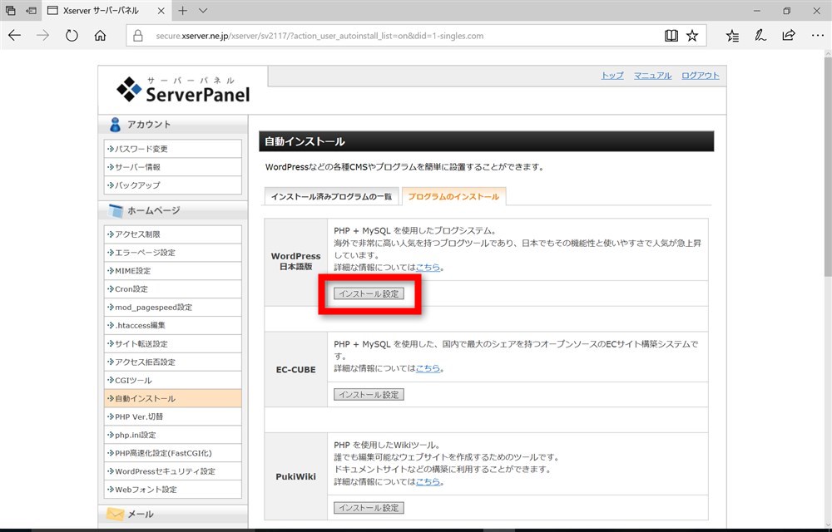Open the favorites hub icon
The image size is (832, 532).
(x=732, y=36)
